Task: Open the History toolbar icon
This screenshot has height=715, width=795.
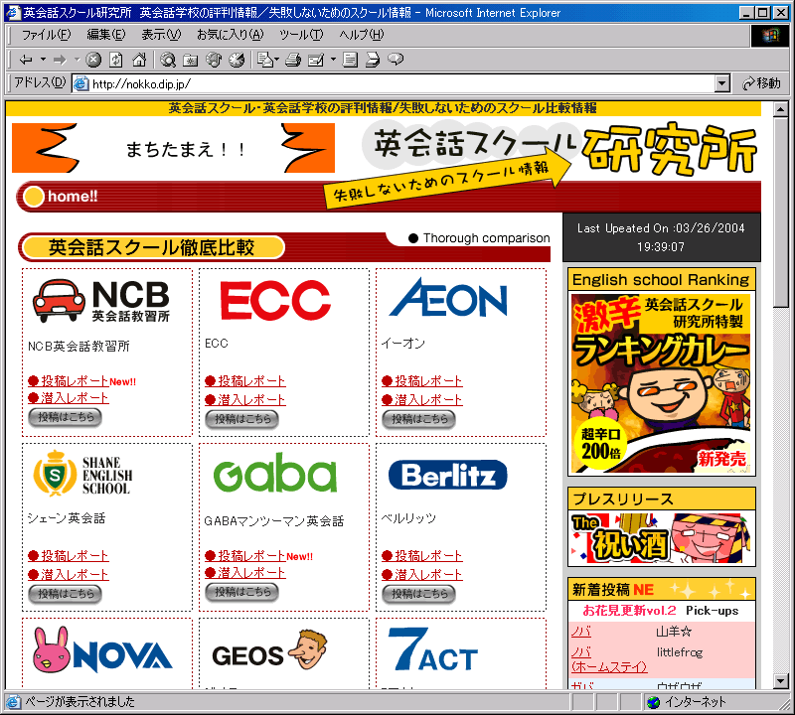Action: 237,60
